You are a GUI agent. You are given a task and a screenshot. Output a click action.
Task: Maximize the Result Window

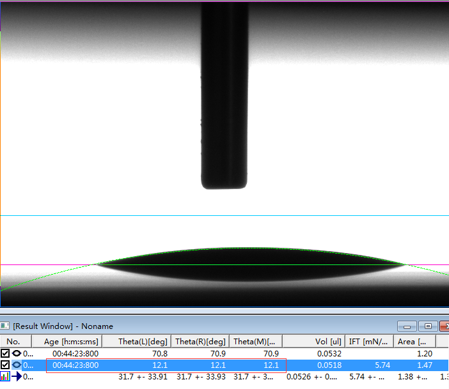pos(428,326)
